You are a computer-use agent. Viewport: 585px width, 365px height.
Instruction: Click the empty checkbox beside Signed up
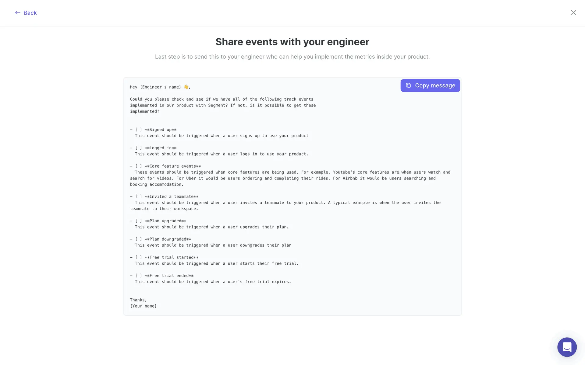(x=138, y=130)
